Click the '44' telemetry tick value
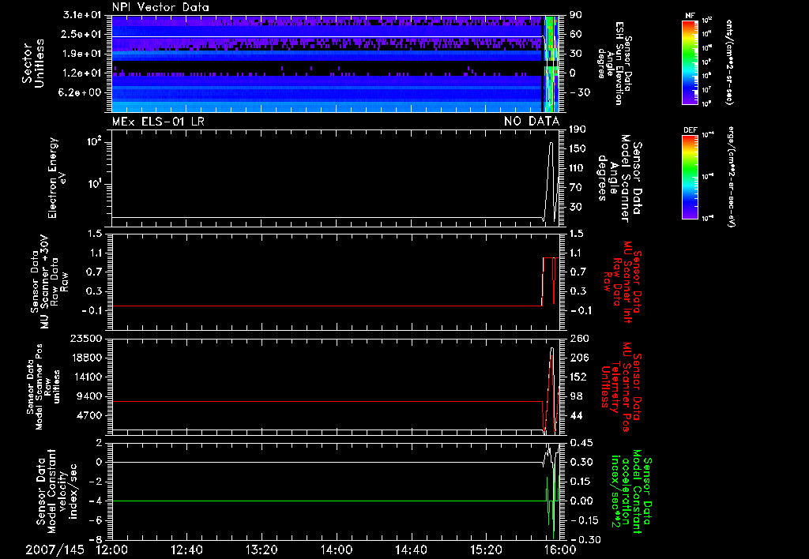The width and height of the screenshot is (809, 559). [575, 415]
